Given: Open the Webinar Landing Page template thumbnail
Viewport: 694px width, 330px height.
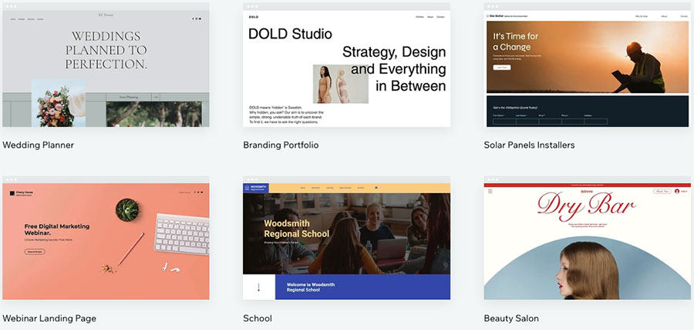Looking at the screenshot, I should click(106, 238).
